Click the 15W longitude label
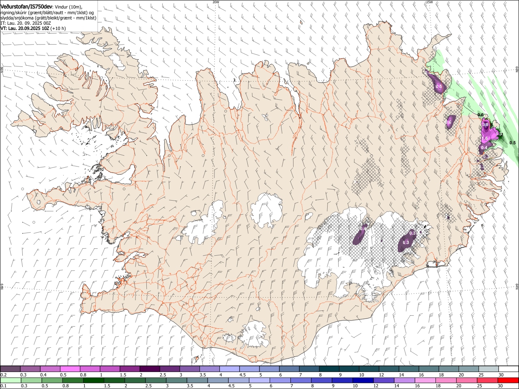This screenshot has width=519, height=389. point(429,2)
